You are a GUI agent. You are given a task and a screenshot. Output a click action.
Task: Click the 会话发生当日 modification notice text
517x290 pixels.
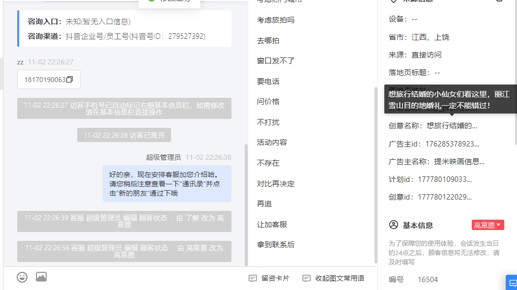pos(444,253)
